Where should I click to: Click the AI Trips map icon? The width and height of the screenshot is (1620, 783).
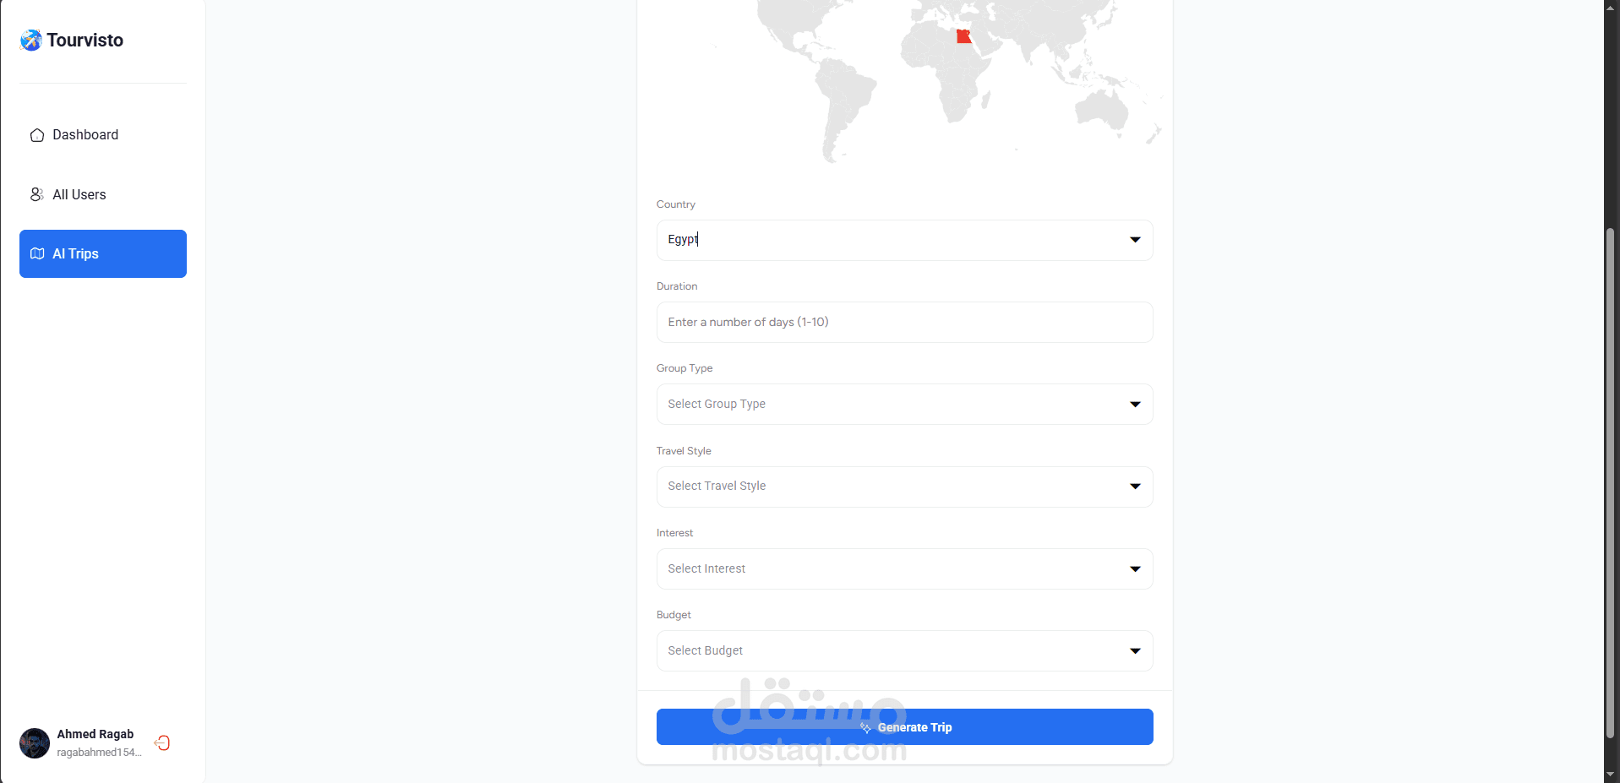click(x=37, y=253)
